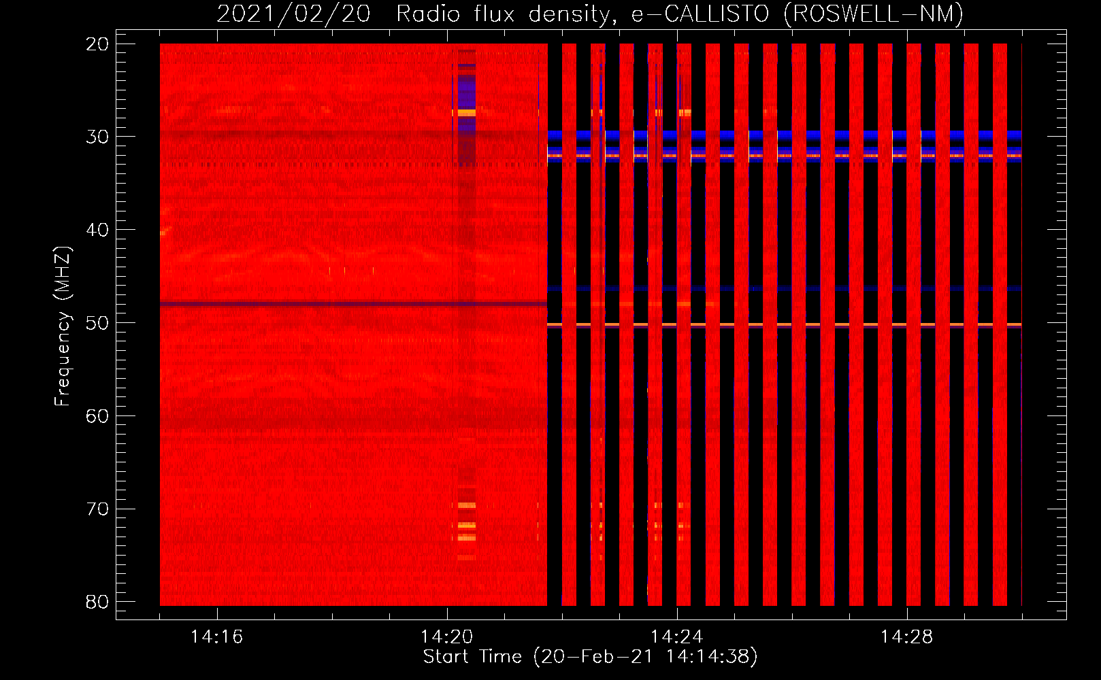Click the 'Start Time (20-Feb-21 14:14:38)' axis label
The height and width of the screenshot is (680, 1101).
(590, 657)
